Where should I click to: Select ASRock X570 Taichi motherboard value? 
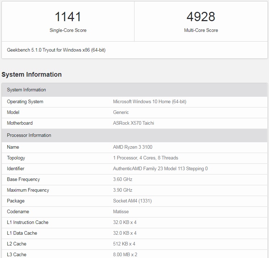pyautogui.click(x=133, y=123)
